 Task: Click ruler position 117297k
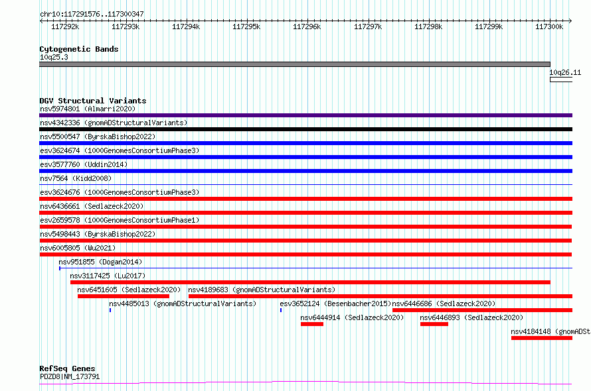pos(368,27)
